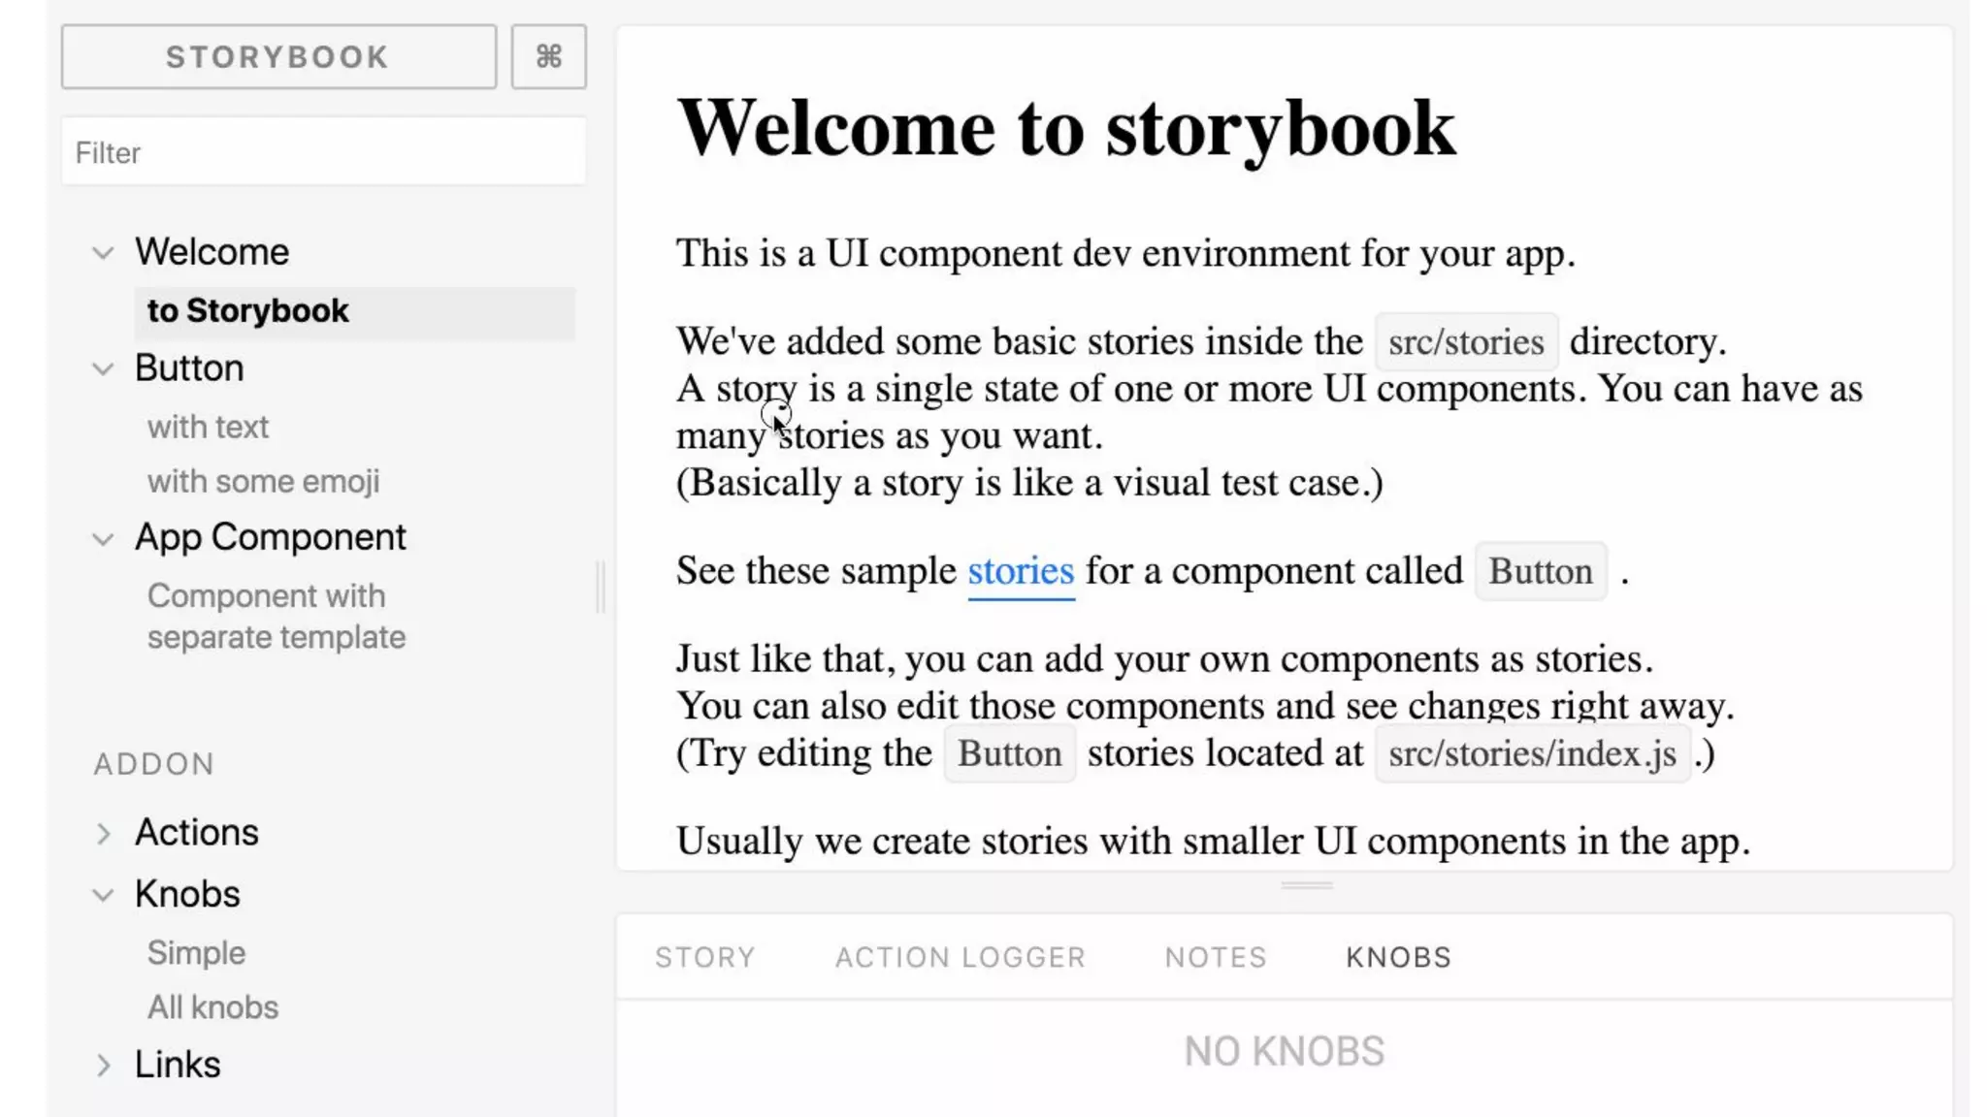
Task: Click the 'Button' code tag after 'component called'
Action: point(1541,571)
